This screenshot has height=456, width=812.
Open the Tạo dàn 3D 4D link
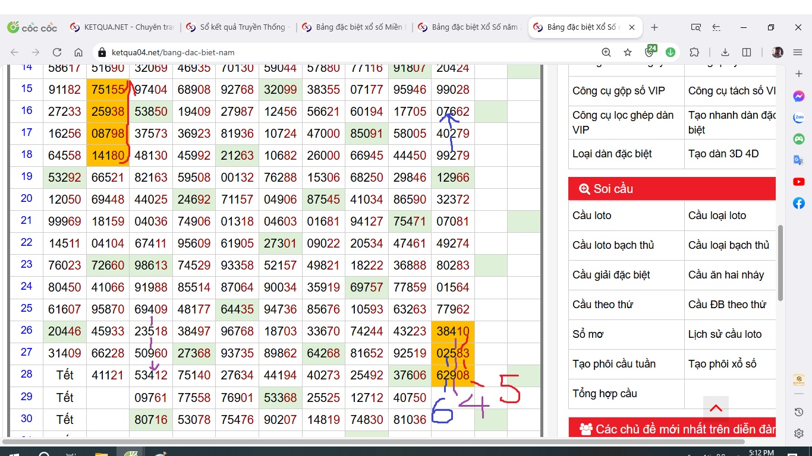point(723,154)
